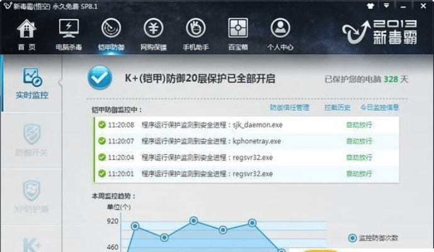Screen dimensions: 434x252
Task: Click the title bar dropdown menu arrow
Action: coord(386,5)
